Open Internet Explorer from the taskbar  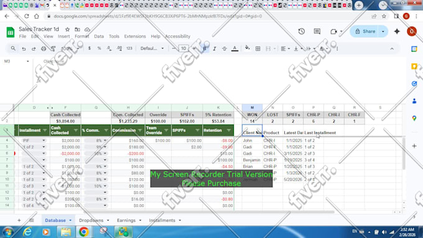(x=27, y=232)
